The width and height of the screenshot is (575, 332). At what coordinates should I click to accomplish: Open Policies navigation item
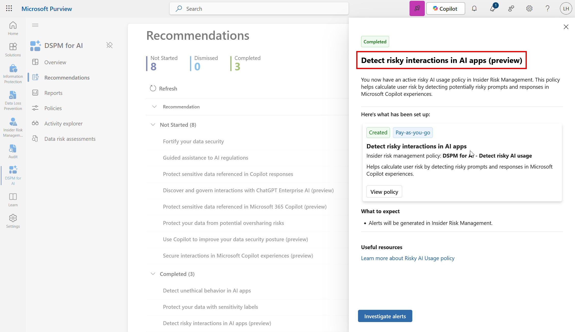coord(53,108)
